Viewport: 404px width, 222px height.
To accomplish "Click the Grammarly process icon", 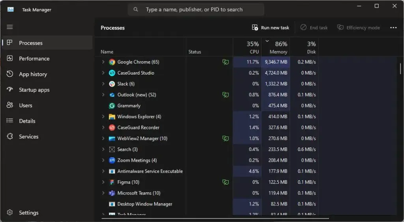I will (112, 106).
